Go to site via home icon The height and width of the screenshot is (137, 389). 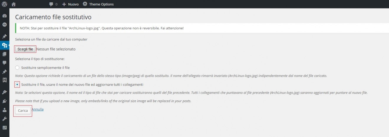coord(13,4)
